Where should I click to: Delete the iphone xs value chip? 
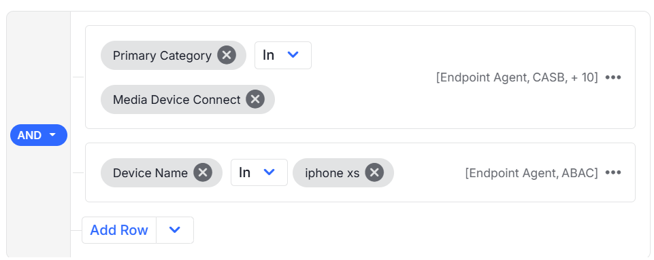(x=374, y=172)
